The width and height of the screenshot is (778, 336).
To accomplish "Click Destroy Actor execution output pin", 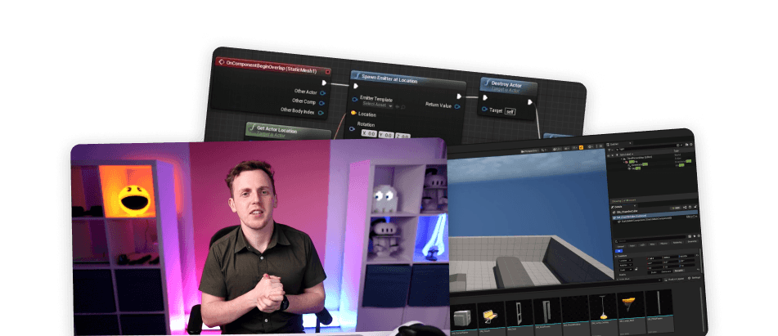I will pyautogui.click(x=530, y=102).
